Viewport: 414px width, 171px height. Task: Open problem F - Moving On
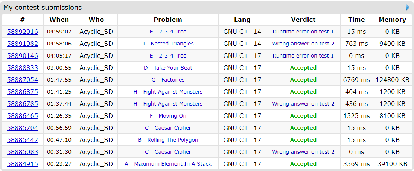[x=168, y=116]
